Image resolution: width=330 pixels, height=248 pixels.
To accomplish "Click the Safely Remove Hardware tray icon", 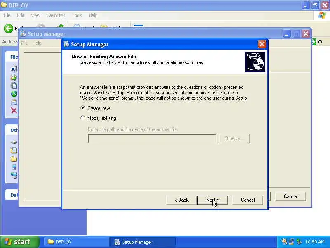I will 299,242.
